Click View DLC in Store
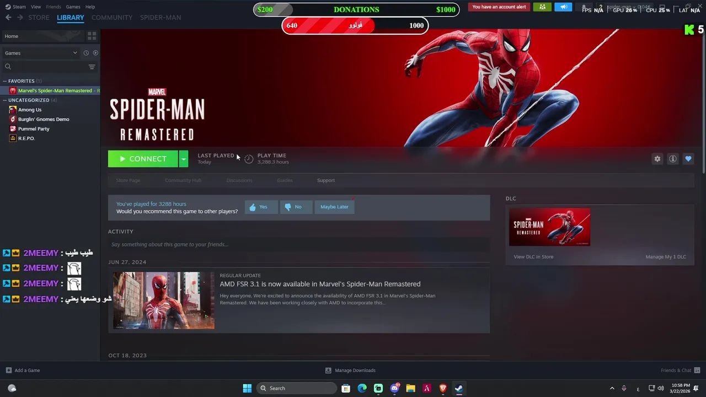The width and height of the screenshot is (706, 397). (533, 256)
